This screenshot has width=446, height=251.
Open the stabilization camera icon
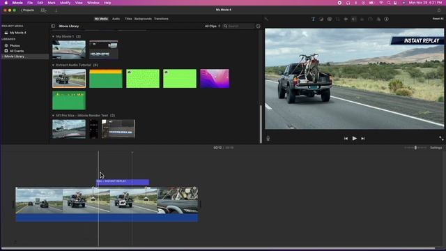pyautogui.click(x=346, y=19)
